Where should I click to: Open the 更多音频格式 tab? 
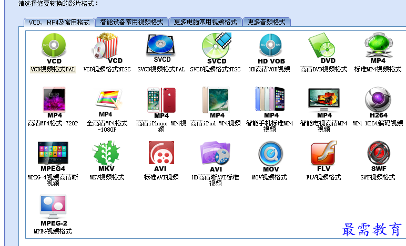(x=267, y=22)
